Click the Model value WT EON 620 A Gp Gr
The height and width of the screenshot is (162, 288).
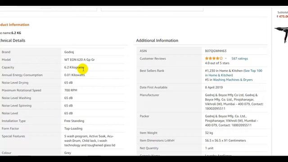click(x=79, y=60)
